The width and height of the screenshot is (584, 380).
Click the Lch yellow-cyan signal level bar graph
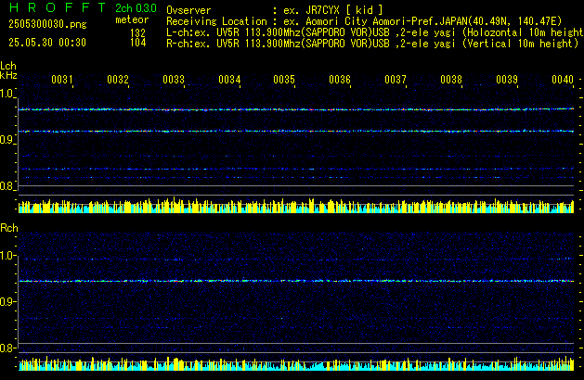296,205
